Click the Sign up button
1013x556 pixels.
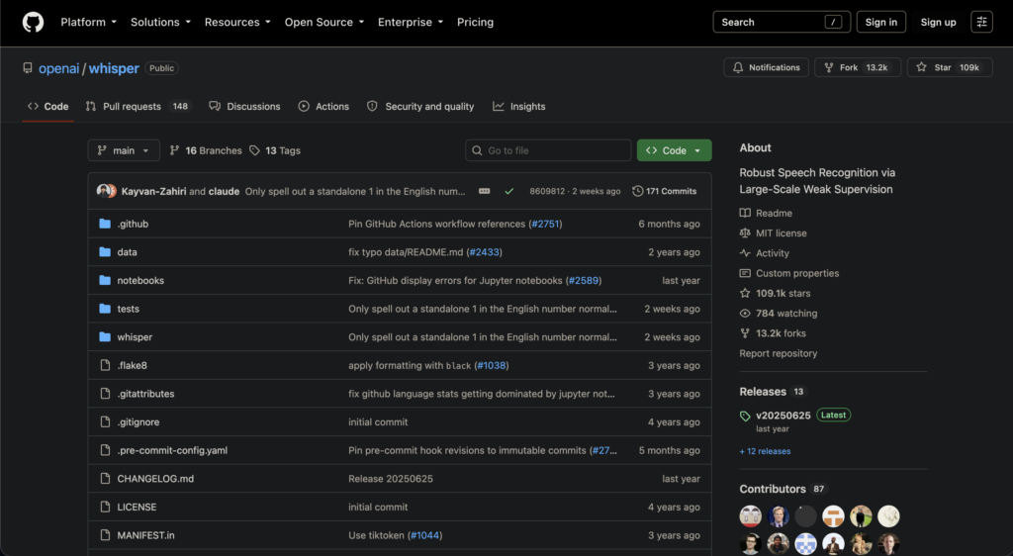(x=938, y=22)
